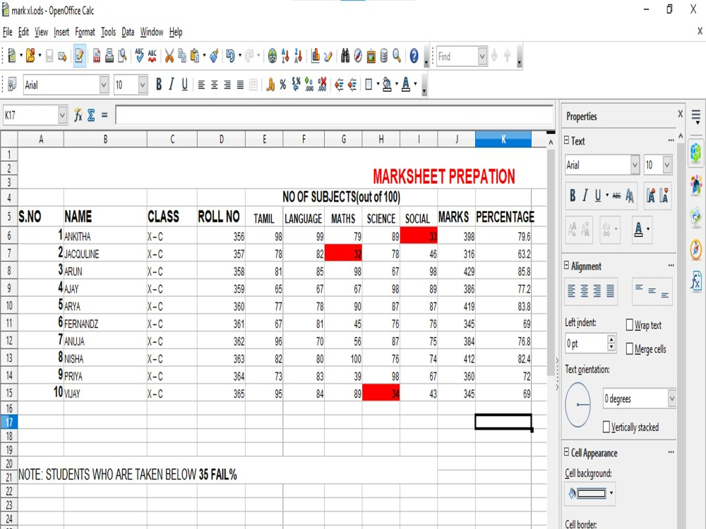Open Find & Replace binoculars icon

pos(345,56)
